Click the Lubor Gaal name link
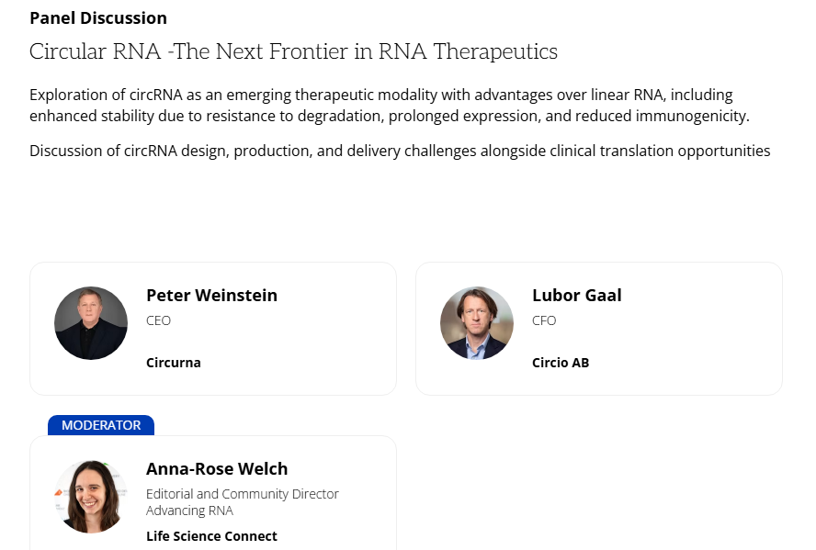Screen dimensions: 816x550 [576, 296]
